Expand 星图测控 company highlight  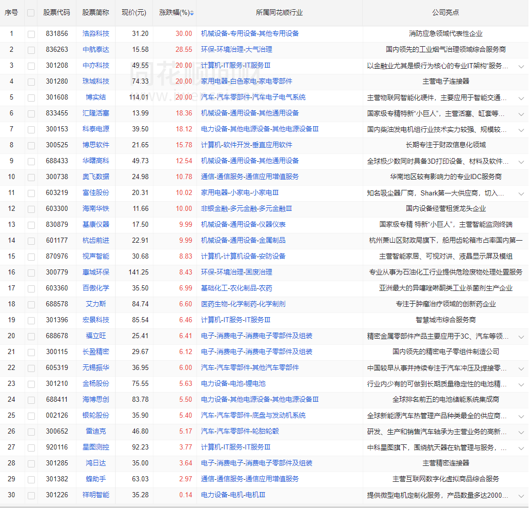point(521,448)
